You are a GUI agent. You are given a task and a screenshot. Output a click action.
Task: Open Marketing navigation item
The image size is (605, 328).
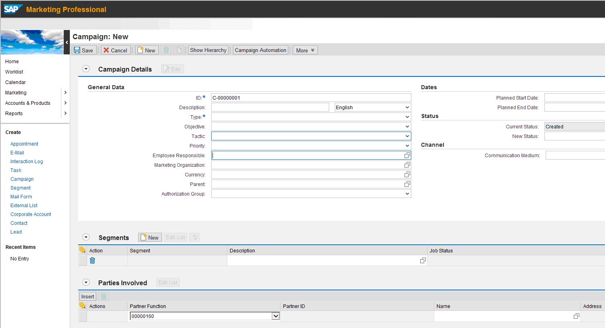tap(16, 92)
